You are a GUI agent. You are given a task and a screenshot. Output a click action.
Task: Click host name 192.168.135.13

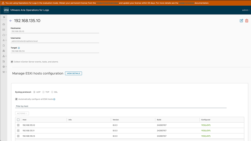click(x=29, y=136)
